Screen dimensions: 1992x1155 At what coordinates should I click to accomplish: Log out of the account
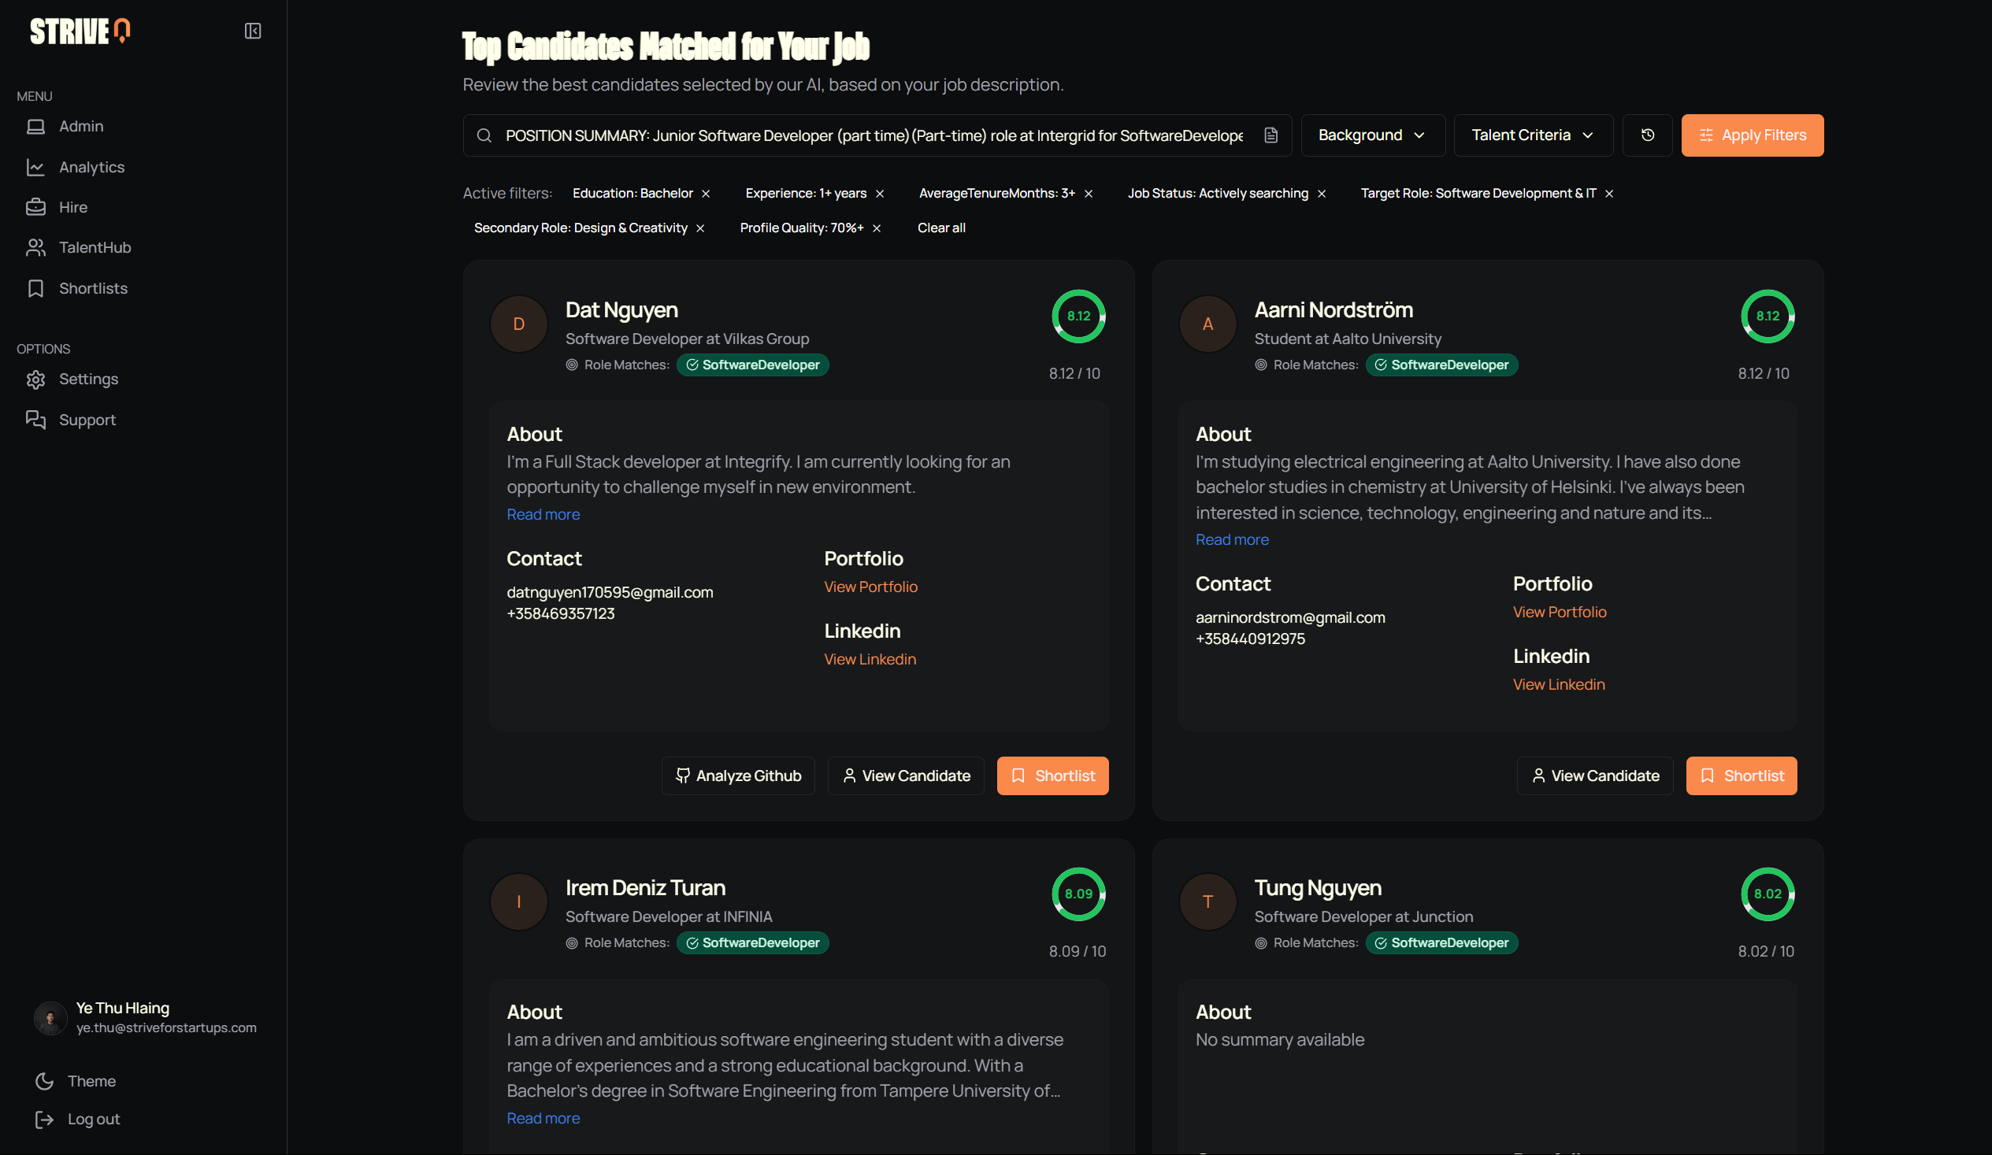click(77, 1120)
